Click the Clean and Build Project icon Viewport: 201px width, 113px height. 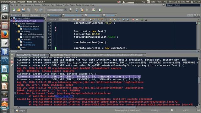(x=82, y=10)
